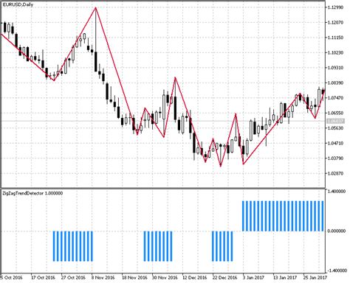This screenshot has height=283, width=350.
Task: Select the 1.08390 price axis label
Action: pyautogui.click(x=336, y=83)
